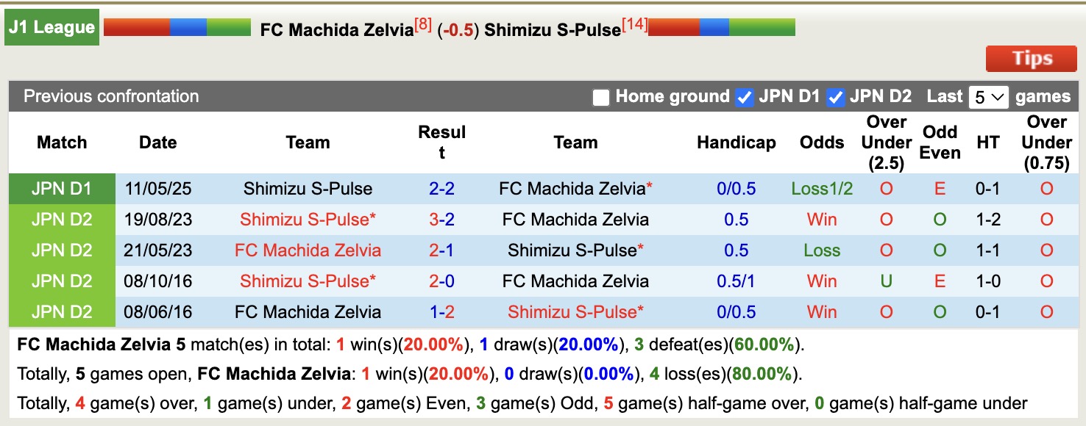Click the dropdown arrow beside the number 5

998,96
